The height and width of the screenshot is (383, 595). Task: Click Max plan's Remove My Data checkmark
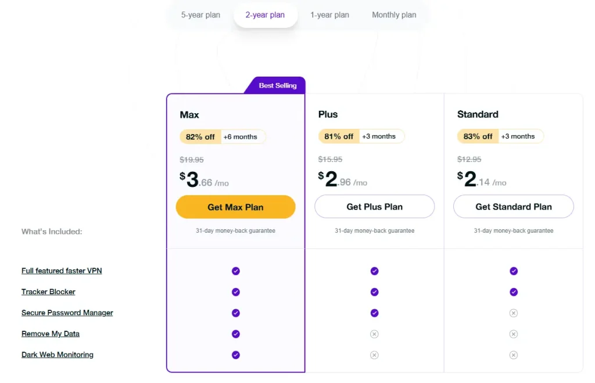[235, 334]
